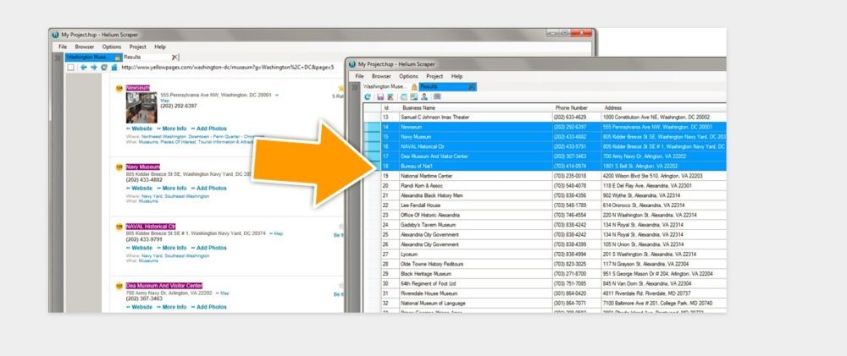The height and width of the screenshot is (356, 847).
Task: Switch to the Washington Muse... tab in front window
Action: click(x=384, y=86)
